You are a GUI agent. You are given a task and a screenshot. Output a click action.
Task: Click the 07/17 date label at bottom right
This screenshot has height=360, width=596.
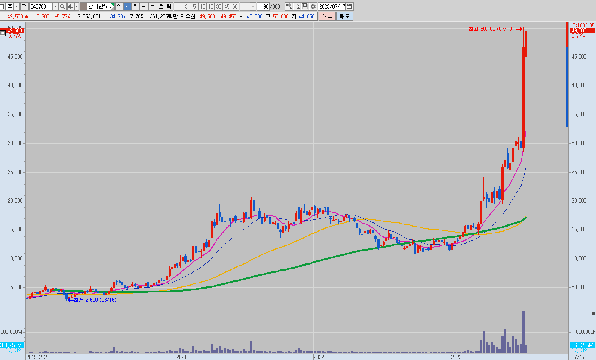[x=578, y=357]
